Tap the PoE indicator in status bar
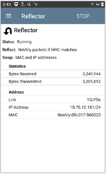The height and width of the screenshot is (174, 106). coord(98,4)
